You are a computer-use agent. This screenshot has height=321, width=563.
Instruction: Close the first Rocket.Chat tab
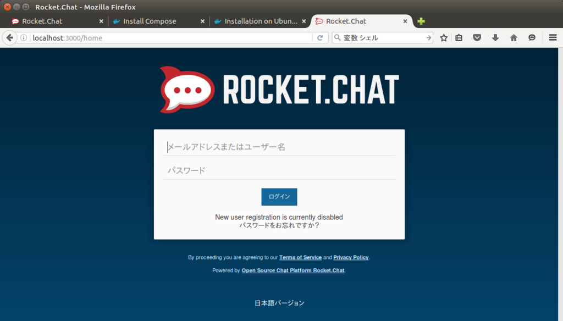click(101, 21)
